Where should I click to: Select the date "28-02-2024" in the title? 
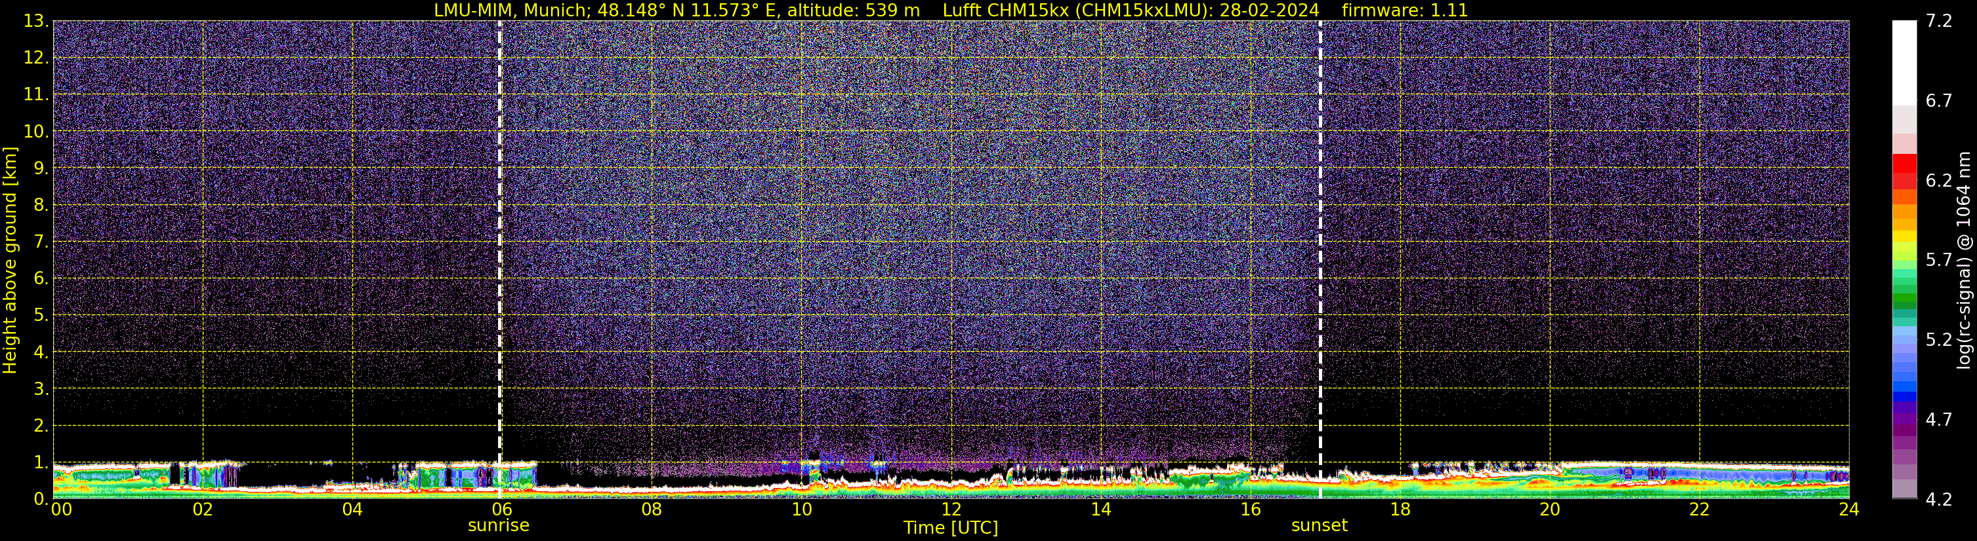1270,10
